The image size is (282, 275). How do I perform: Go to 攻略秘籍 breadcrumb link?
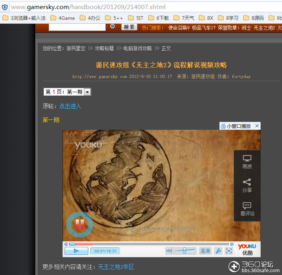coord(104,48)
